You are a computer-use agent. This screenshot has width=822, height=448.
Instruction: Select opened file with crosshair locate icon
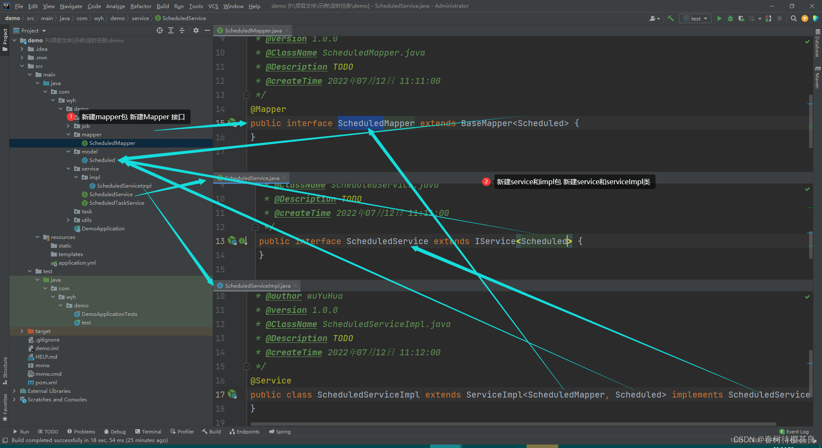[x=160, y=30]
